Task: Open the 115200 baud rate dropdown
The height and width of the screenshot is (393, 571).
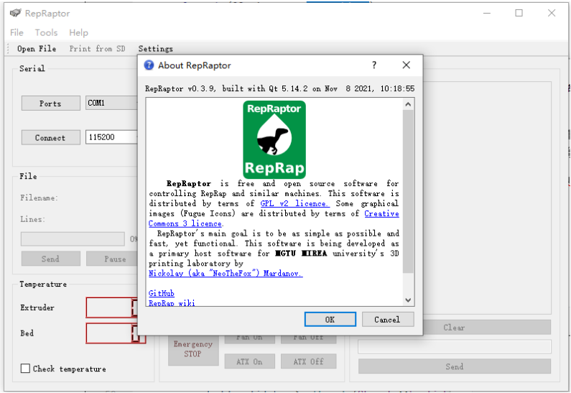Action: point(111,137)
